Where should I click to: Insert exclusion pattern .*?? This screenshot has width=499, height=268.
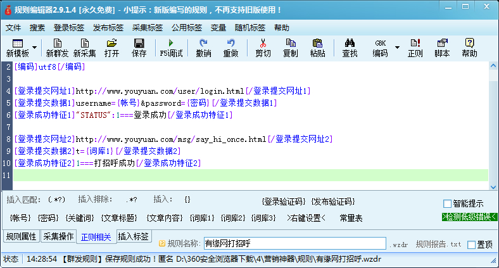(132, 200)
